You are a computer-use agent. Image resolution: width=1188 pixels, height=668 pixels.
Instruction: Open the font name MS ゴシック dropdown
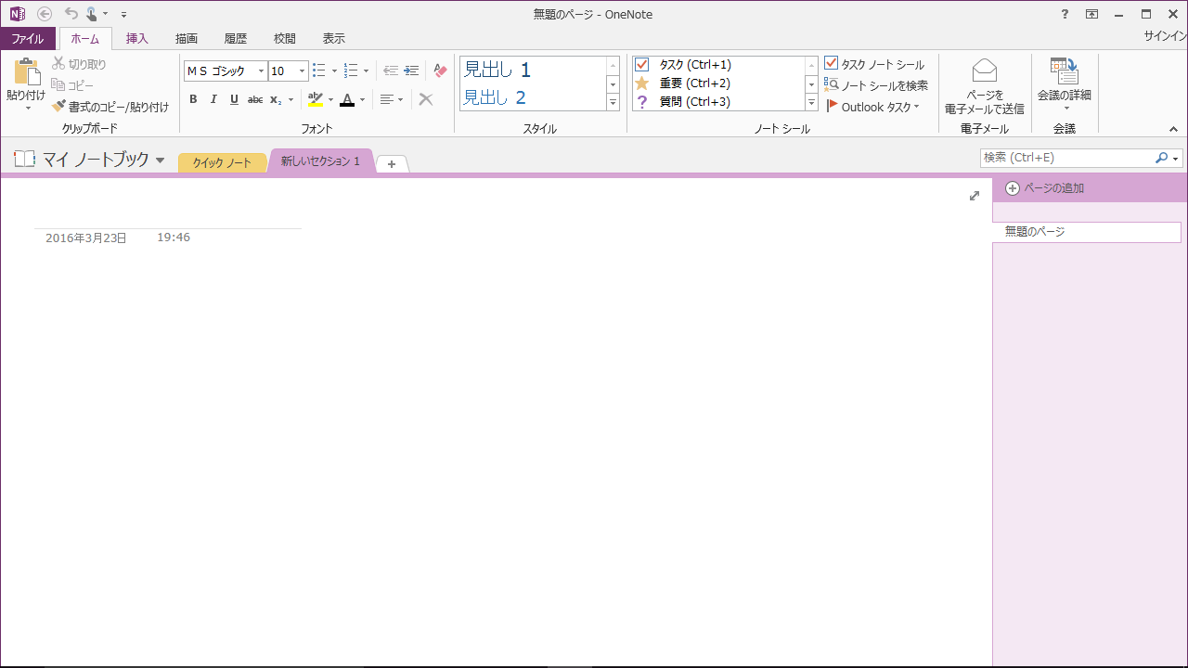(x=261, y=71)
